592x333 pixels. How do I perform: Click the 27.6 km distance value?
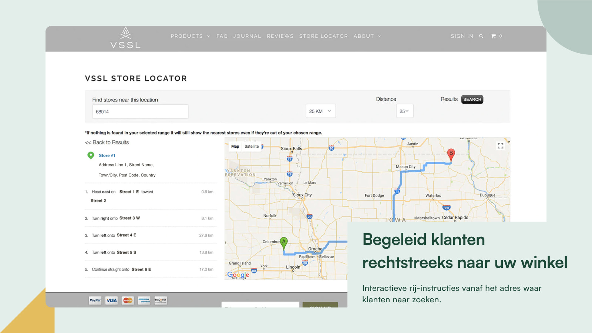pos(206,235)
